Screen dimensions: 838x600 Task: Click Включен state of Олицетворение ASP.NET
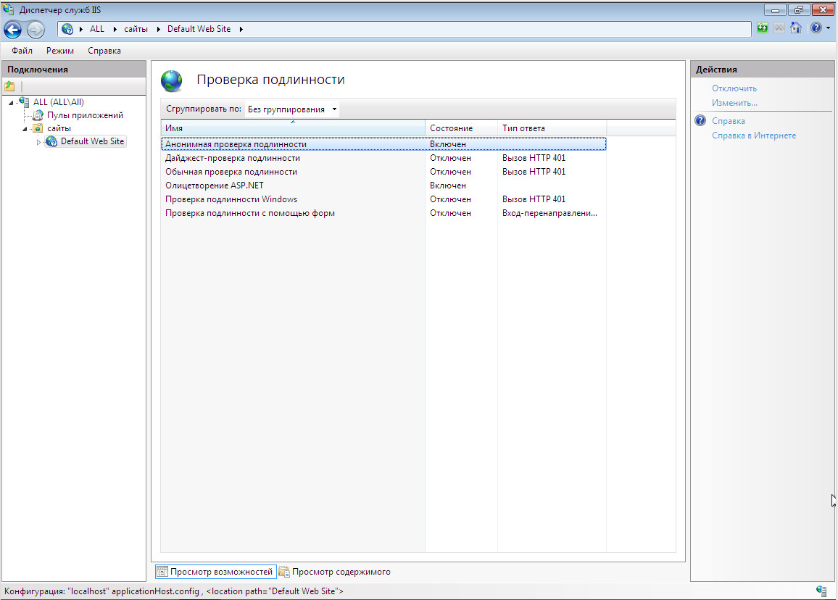tap(448, 186)
